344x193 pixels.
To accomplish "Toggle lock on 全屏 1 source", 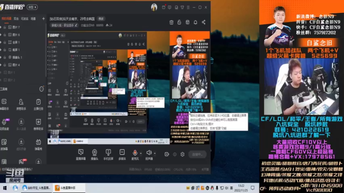I will (5, 42).
